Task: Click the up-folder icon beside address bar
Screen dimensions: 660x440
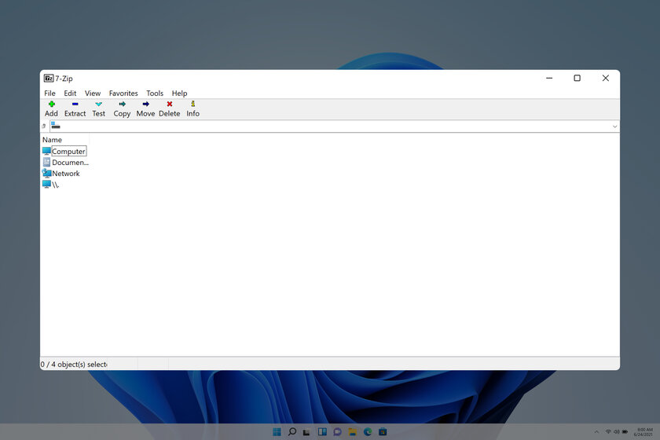Action: coord(44,126)
